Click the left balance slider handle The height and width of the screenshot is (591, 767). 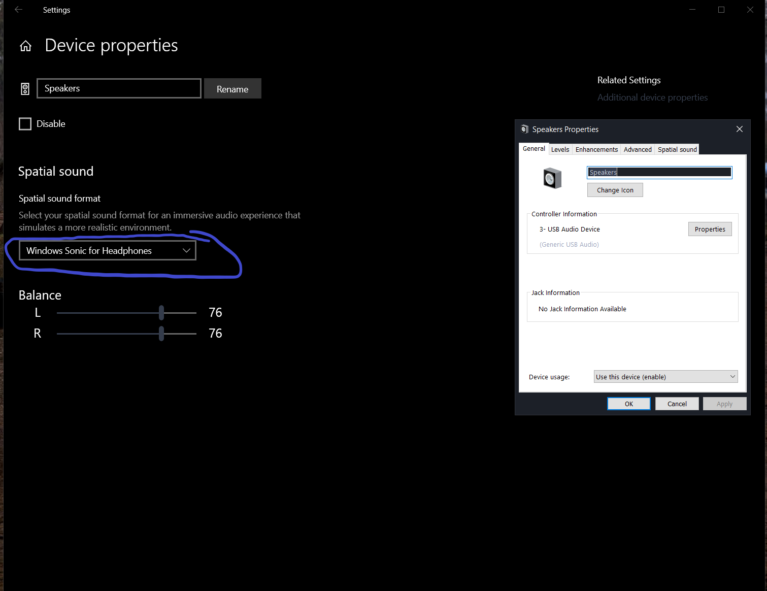[161, 313]
